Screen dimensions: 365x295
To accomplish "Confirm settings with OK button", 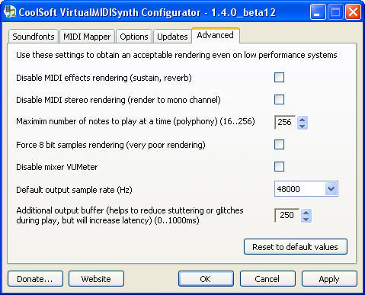I will 206,279.
